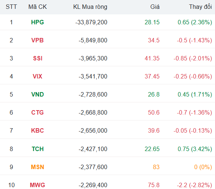Screen dimensions: 215x189
Task: Click change value -0.25 (-0.66%)
Action: pyautogui.click(x=193, y=76)
